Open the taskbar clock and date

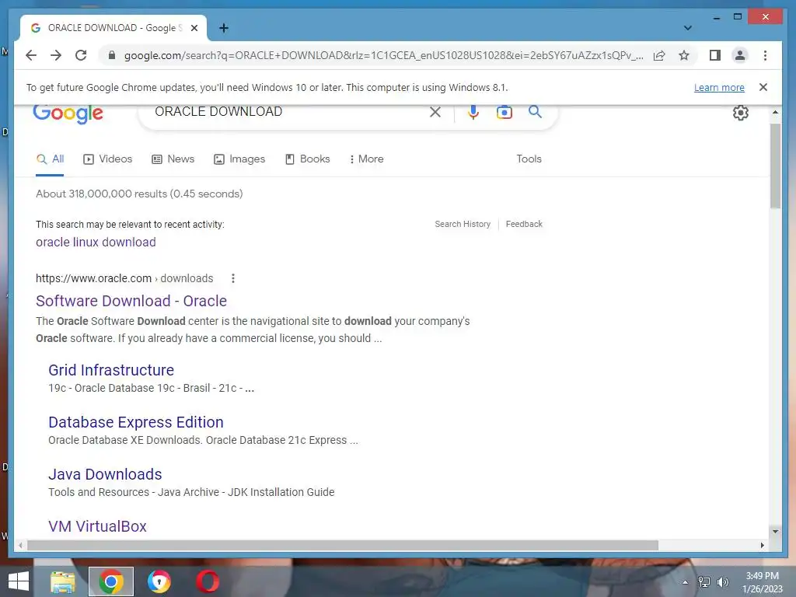(762, 582)
